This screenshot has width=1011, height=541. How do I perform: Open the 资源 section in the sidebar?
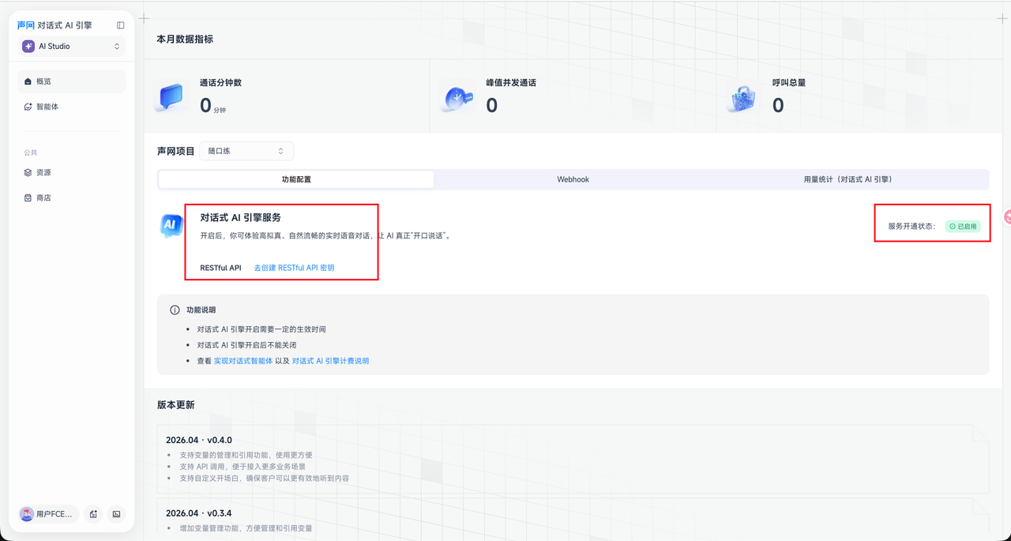(72, 172)
